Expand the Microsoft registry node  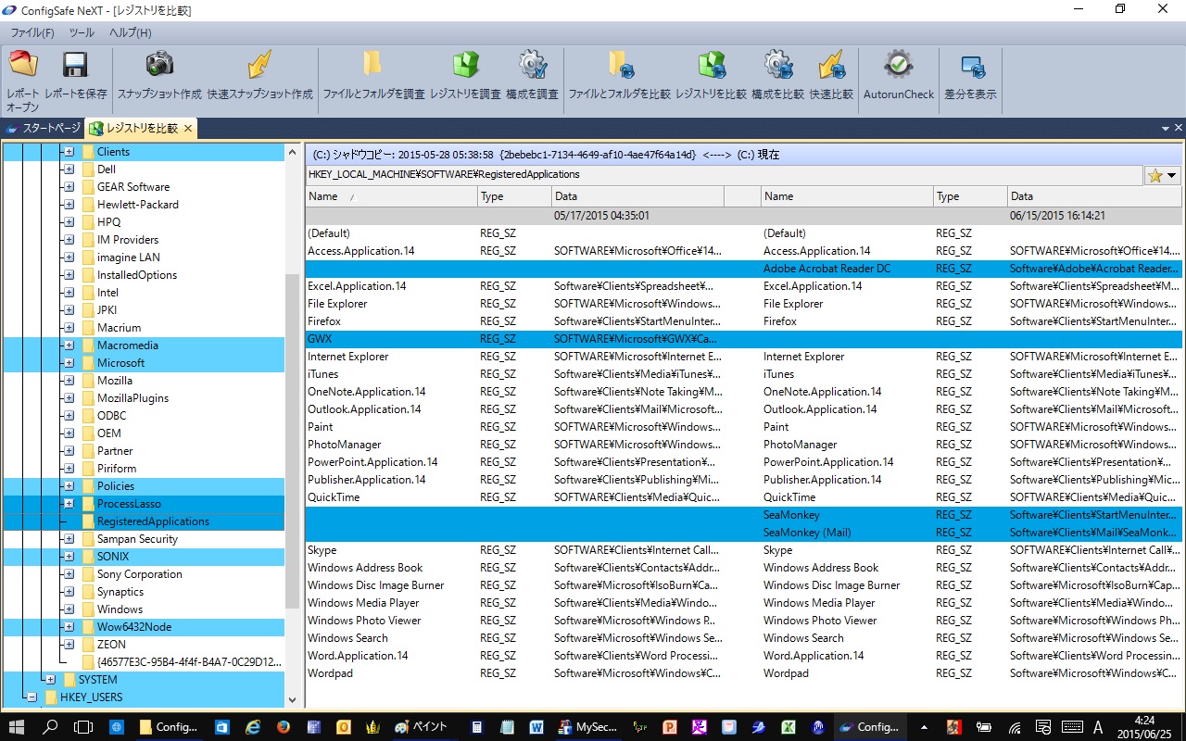(67, 362)
